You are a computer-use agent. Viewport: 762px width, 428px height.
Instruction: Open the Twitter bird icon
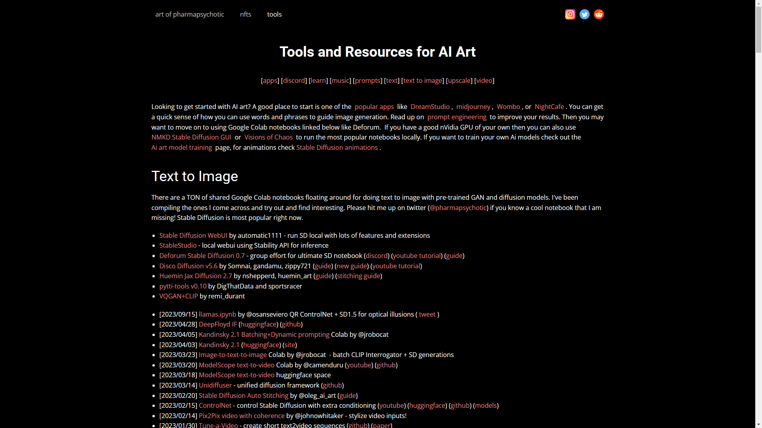[x=584, y=14]
